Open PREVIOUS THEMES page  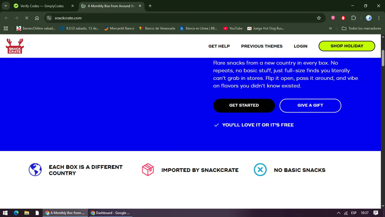tap(262, 46)
